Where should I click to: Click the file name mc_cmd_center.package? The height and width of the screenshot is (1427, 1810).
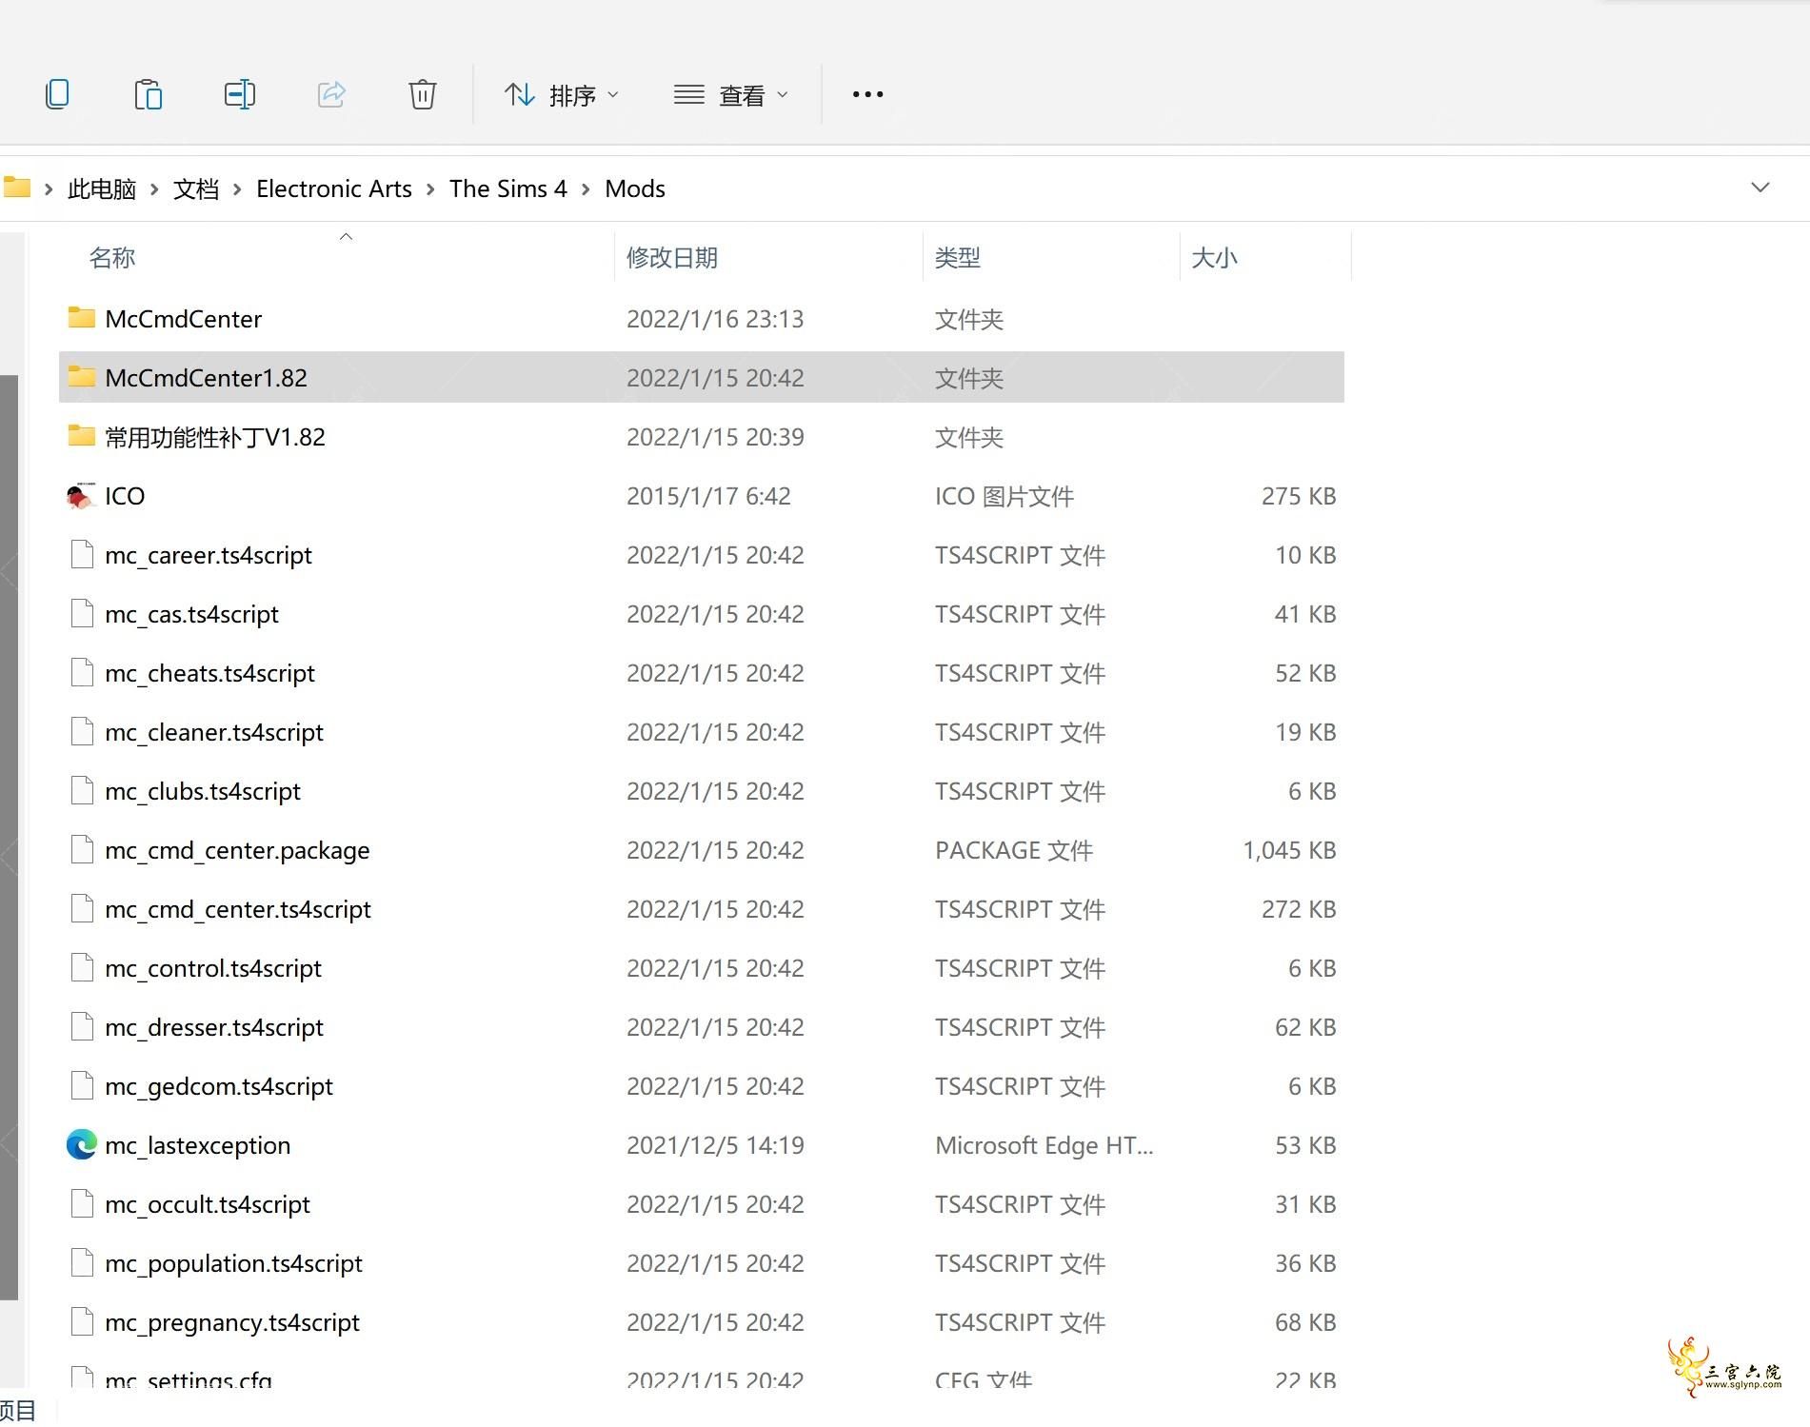[x=237, y=850]
